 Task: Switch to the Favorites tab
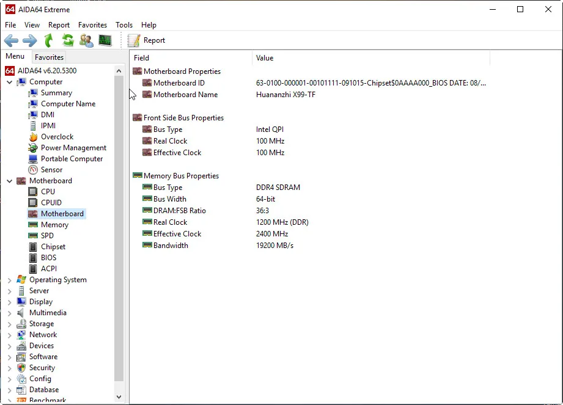[x=49, y=57]
